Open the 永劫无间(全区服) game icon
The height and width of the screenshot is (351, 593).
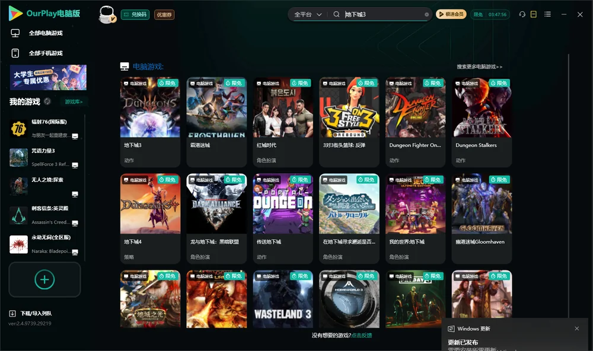(x=18, y=244)
